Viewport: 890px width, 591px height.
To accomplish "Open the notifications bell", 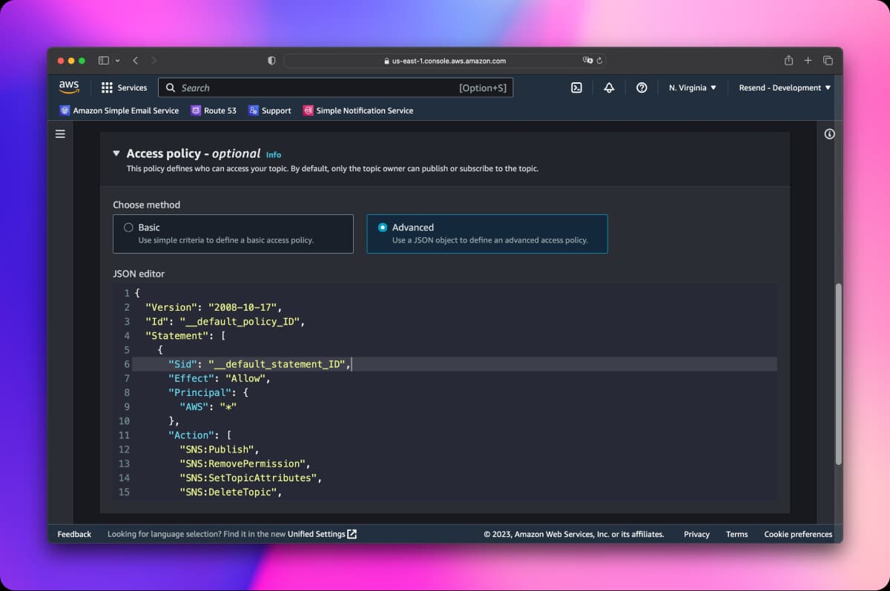I will point(609,88).
